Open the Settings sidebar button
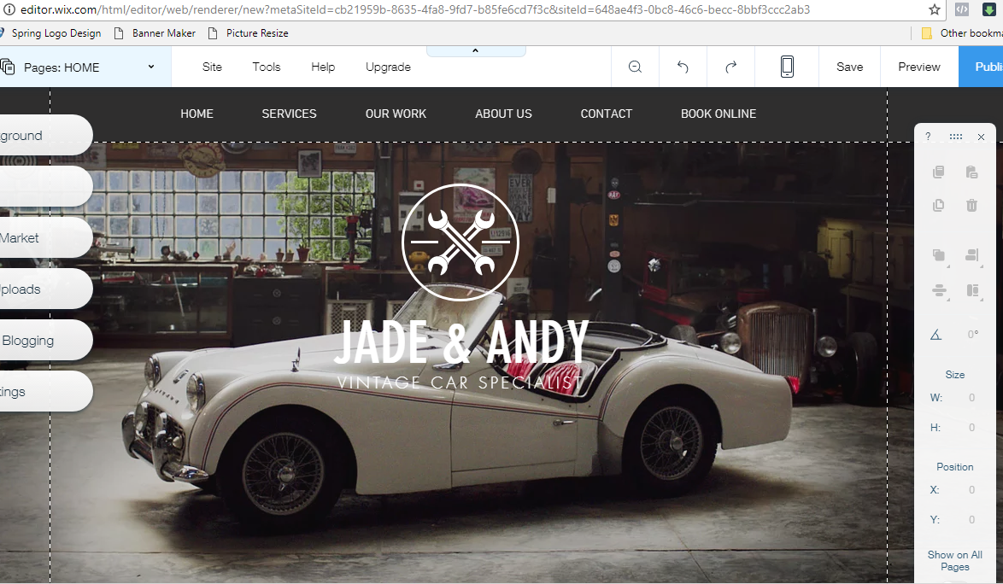Screen dimensions: 1003x584 point(44,392)
